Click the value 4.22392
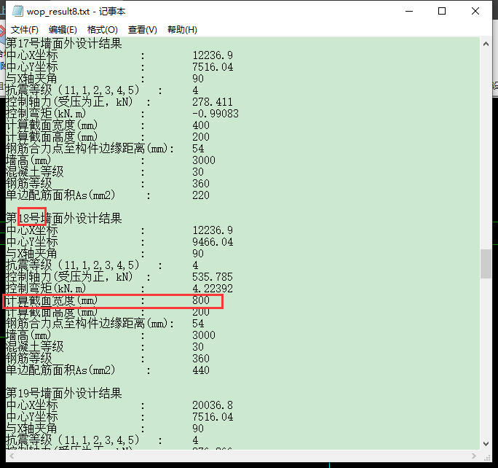This screenshot has width=498, height=468. tap(212, 289)
